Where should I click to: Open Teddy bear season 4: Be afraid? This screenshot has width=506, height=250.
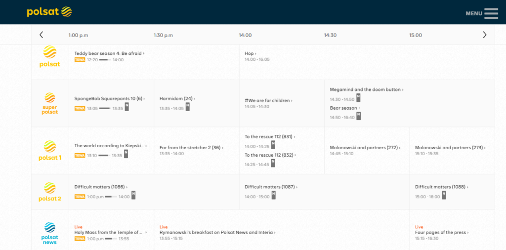(x=109, y=53)
